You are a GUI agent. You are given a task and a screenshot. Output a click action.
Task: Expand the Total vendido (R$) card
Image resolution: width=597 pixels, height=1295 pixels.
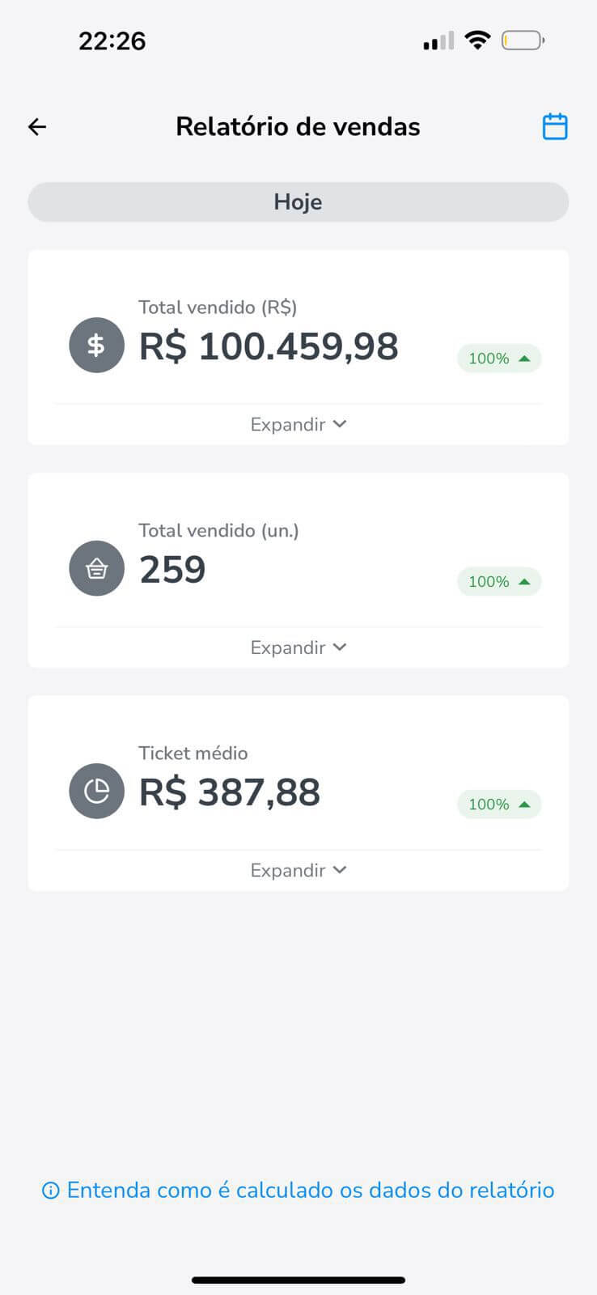tap(298, 424)
